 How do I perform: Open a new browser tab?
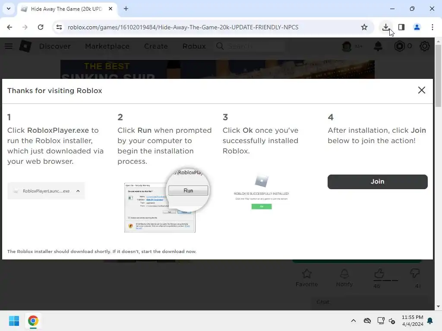click(x=126, y=9)
